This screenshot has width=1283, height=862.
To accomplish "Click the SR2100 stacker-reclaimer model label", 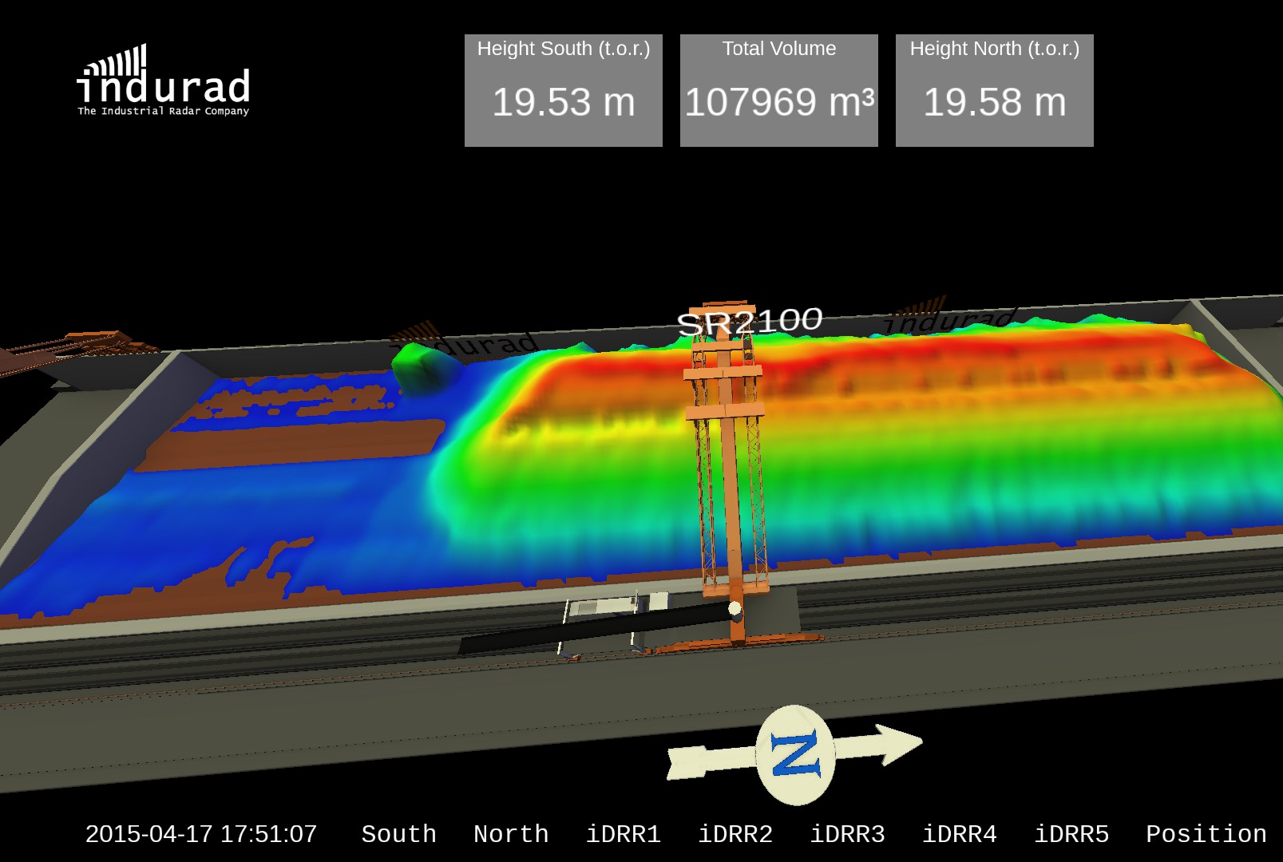I will click(750, 321).
